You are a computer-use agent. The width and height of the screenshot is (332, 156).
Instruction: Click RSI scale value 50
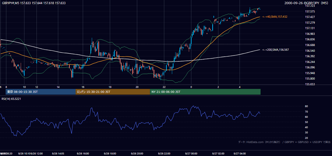(x=307, y=122)
